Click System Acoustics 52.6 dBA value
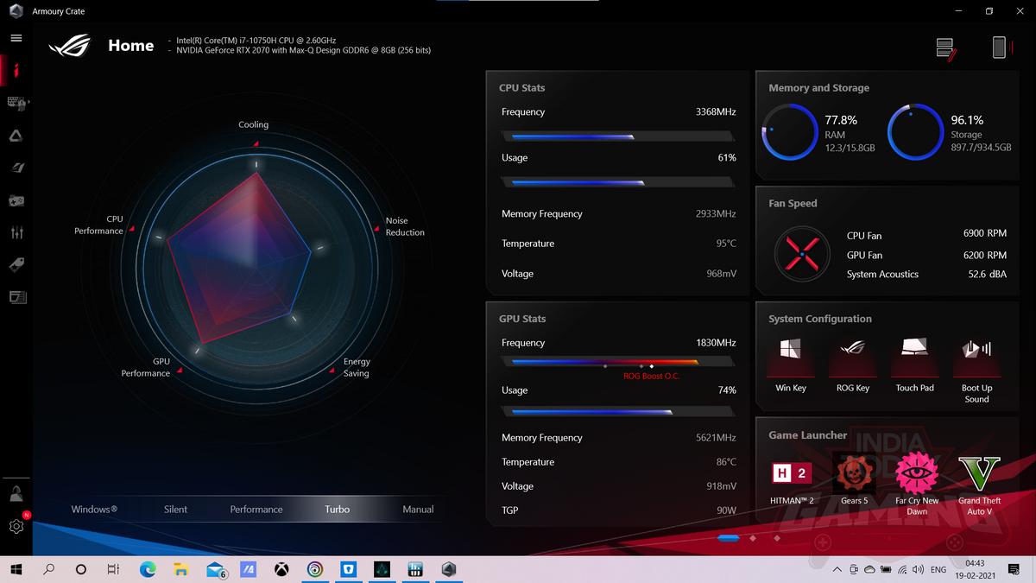The height and width of the screenshot is (583, 1036). [x=988, y=274]
